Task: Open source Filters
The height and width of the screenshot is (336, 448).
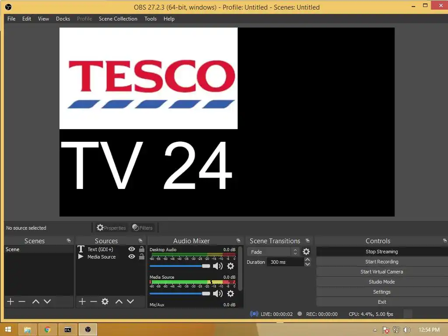Action: tap(142, 227)
